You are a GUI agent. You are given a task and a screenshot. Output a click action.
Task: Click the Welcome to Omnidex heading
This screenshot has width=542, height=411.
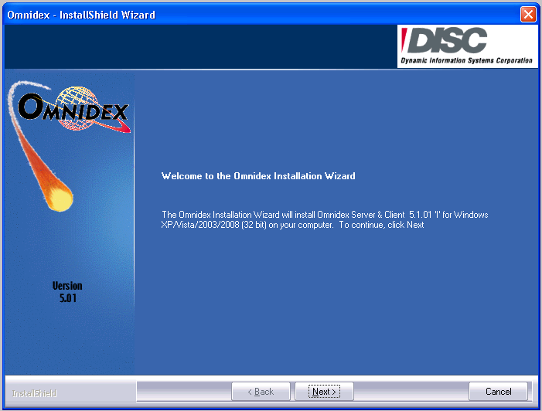pyautogui.click(x=258, y=176)
